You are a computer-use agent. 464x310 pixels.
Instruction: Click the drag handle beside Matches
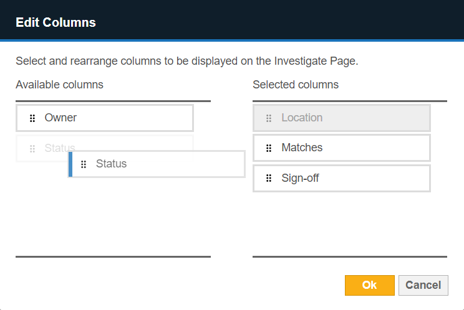tap(269, 148)
